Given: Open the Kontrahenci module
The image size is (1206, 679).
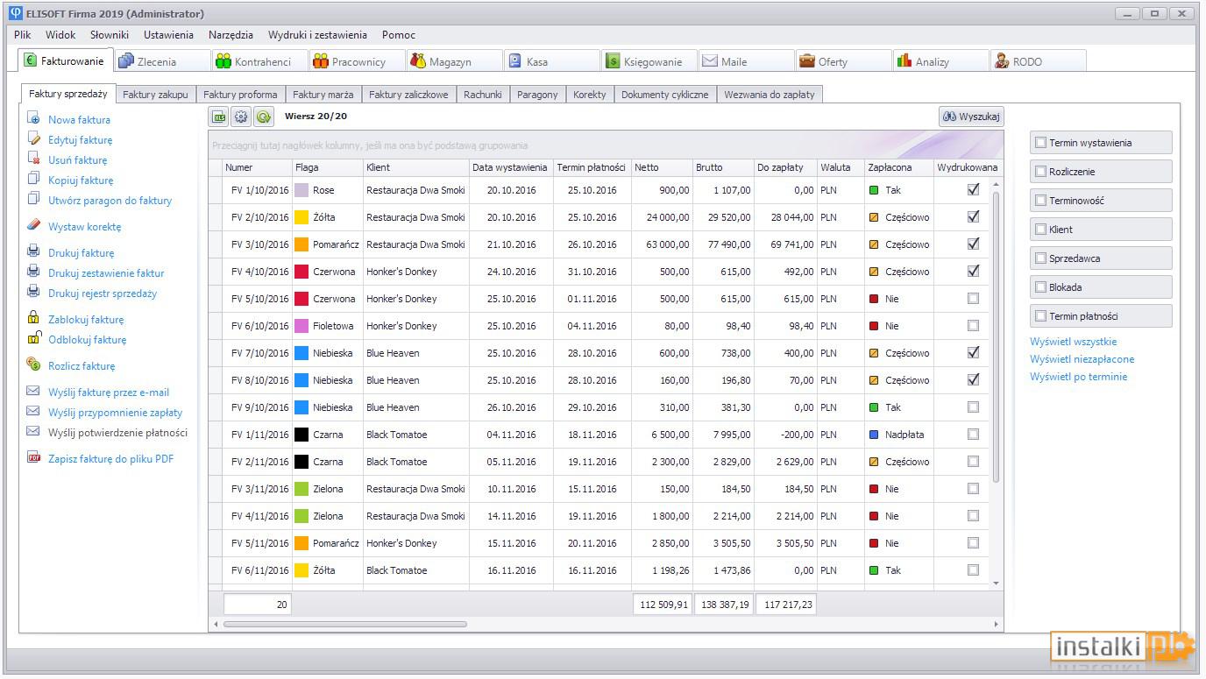Looking at the screenshot, I should (x=259, y=61).
